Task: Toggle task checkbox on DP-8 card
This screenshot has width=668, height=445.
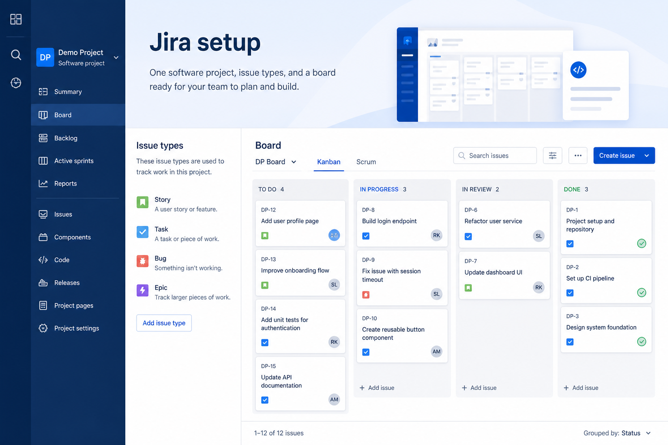Action: [x=366, y=236]
